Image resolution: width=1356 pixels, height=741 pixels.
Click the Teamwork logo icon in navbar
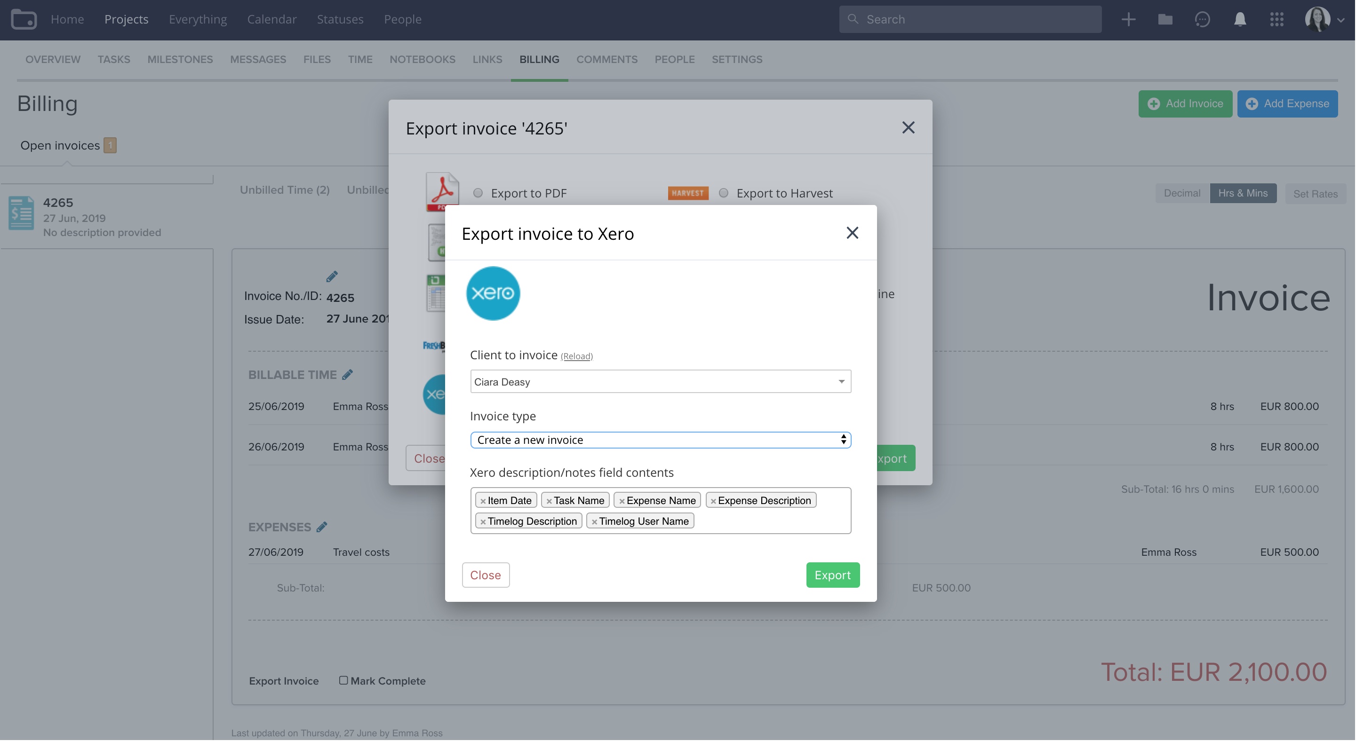coord(24,19)
